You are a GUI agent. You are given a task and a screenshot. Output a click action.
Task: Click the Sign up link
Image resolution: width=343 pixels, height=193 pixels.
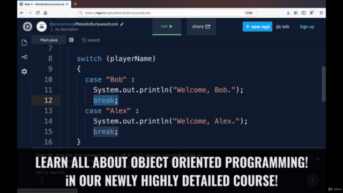coord(307,27)
